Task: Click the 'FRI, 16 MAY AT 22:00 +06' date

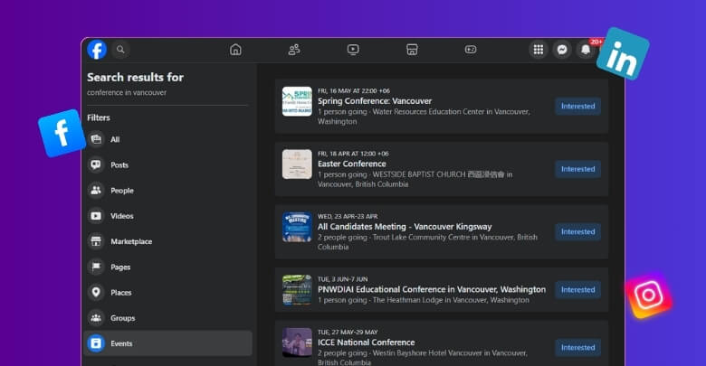Action: pos(353,91)
